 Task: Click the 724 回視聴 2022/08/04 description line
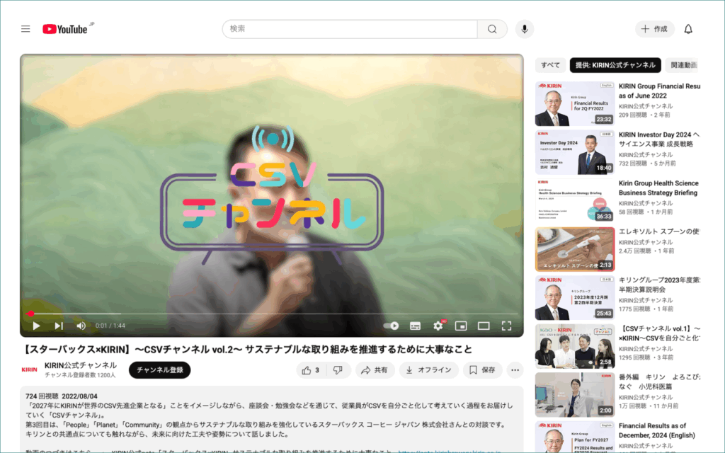[x=62, y=396]
